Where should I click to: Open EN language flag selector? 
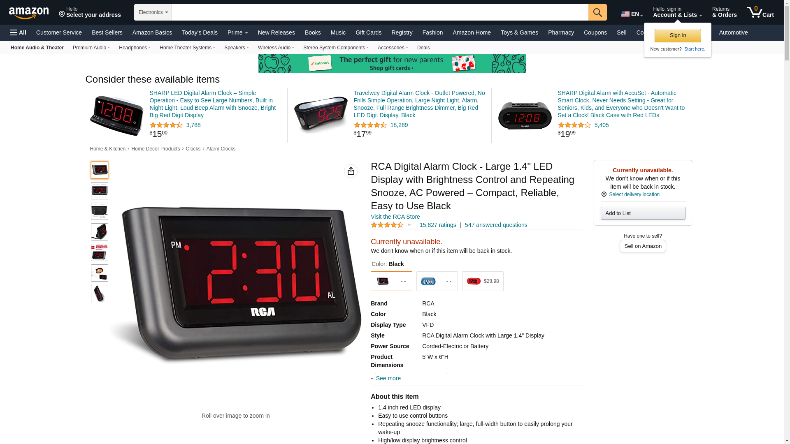(x=632, y=14)
